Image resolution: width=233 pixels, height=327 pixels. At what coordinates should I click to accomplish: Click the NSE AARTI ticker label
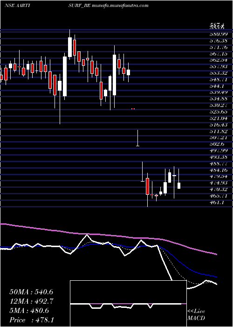17,6
